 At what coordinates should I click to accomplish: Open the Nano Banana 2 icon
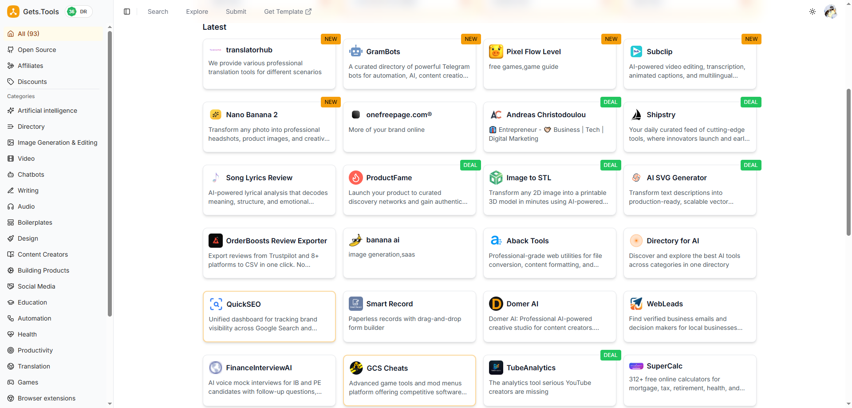[216, 115]
